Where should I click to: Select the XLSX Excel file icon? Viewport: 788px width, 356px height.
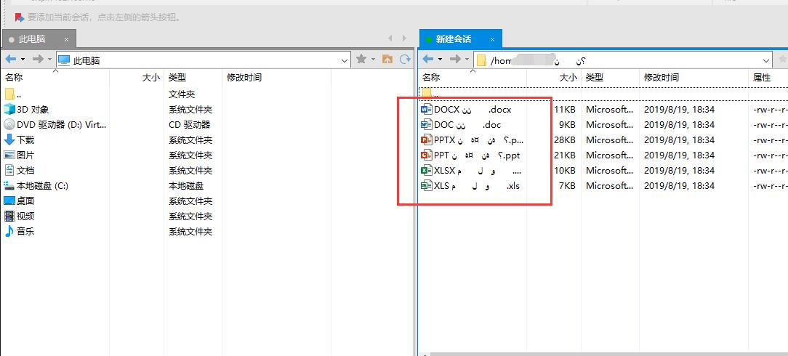[426, 170]
